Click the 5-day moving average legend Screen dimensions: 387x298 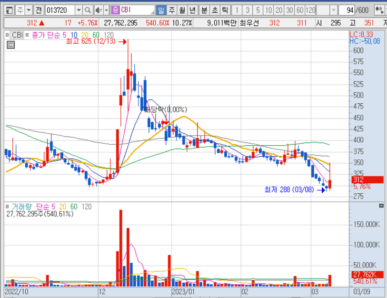[x=64, y=35]
